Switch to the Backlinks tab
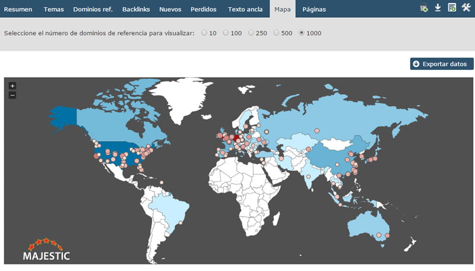This screenshot has width=475, height=271. [x=136, y=9]
